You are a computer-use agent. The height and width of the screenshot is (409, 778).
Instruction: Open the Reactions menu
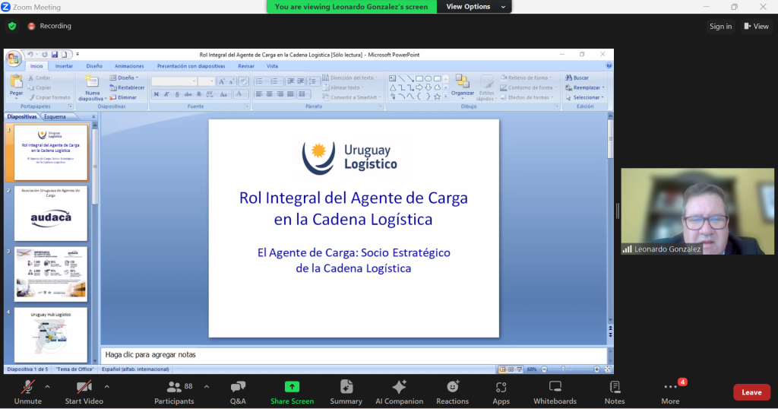[452, 392]
